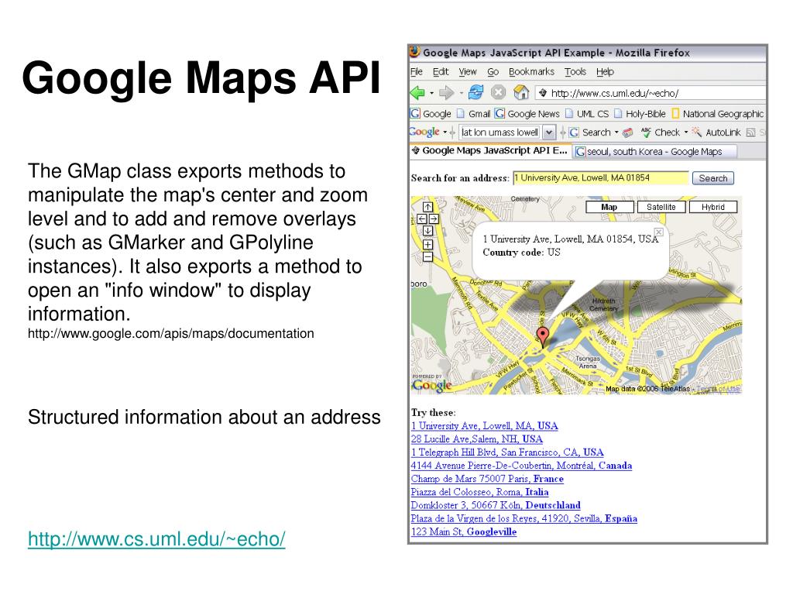Open the Forward button history dropdown arrow
This screenshot has height=595, width=793.
[x=461, y=93]
